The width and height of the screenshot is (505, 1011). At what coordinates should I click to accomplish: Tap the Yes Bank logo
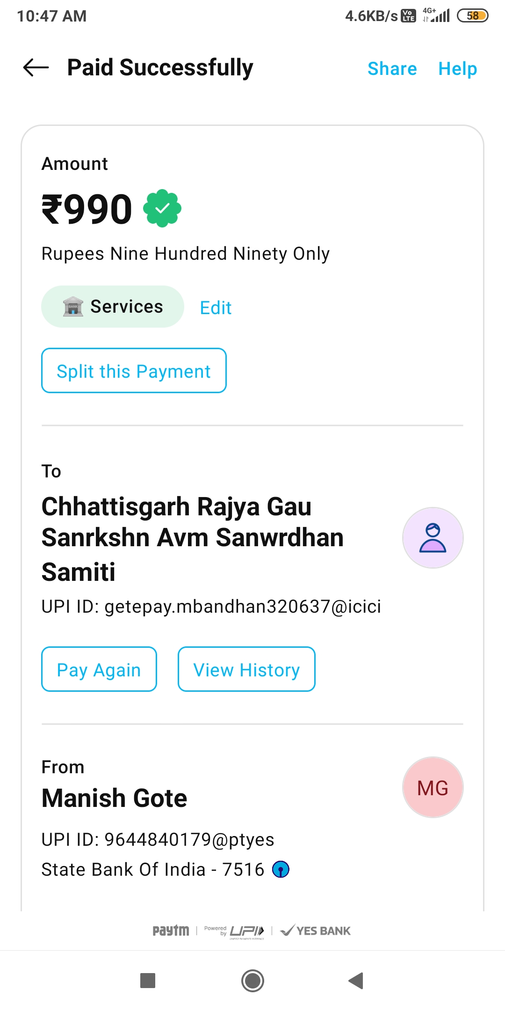pyautogui.click(x=316, y=930)
